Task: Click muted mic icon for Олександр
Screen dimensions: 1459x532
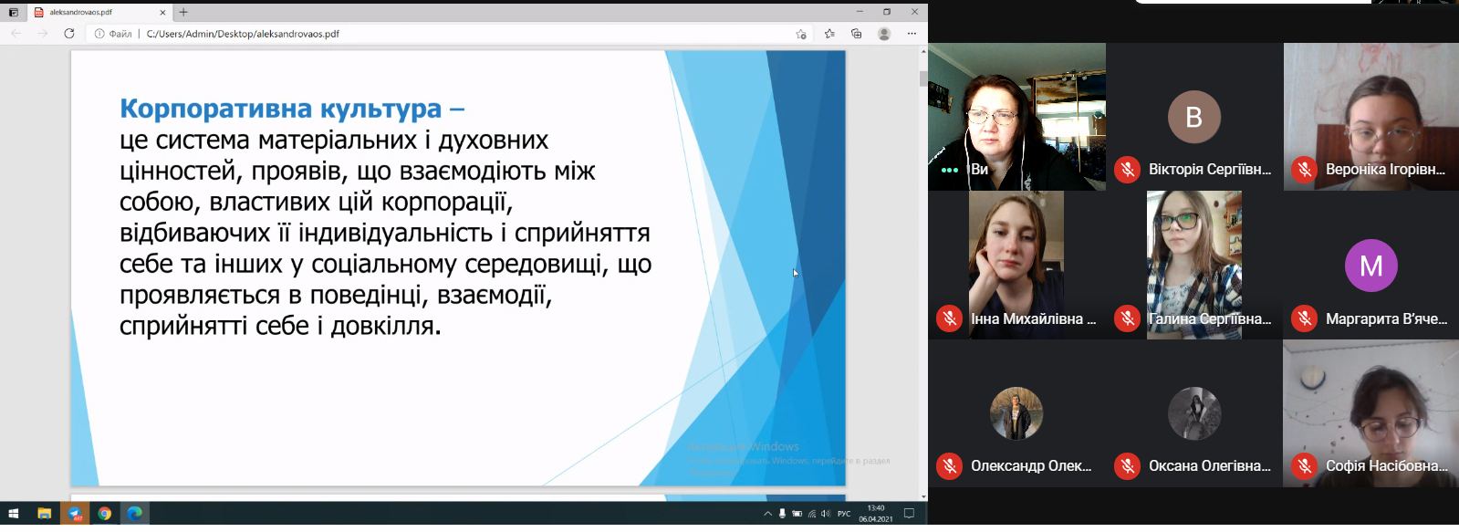Action: [950, 465]
